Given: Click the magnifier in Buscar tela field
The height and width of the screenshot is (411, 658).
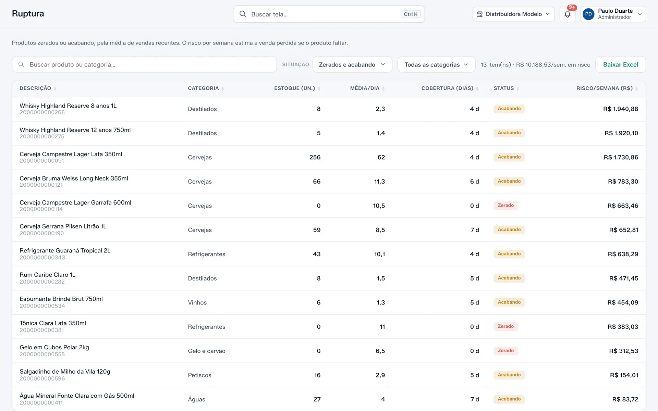Looking at the screenshot, I should [x=243, y=14].
